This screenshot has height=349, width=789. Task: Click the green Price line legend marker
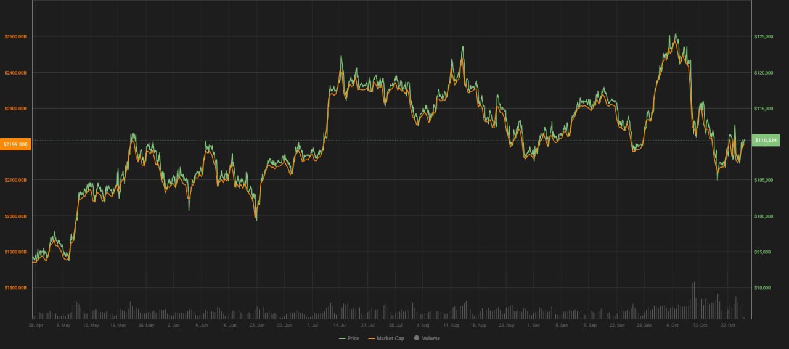click(342, 338)
